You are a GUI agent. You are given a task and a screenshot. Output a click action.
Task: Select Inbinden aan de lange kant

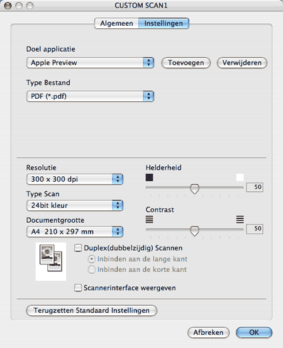(92, 259)
